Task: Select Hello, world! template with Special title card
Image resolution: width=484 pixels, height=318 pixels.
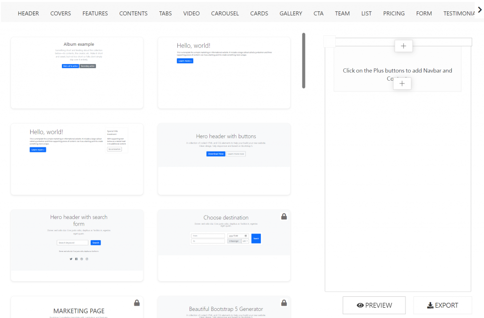Action: click(77, 159)
